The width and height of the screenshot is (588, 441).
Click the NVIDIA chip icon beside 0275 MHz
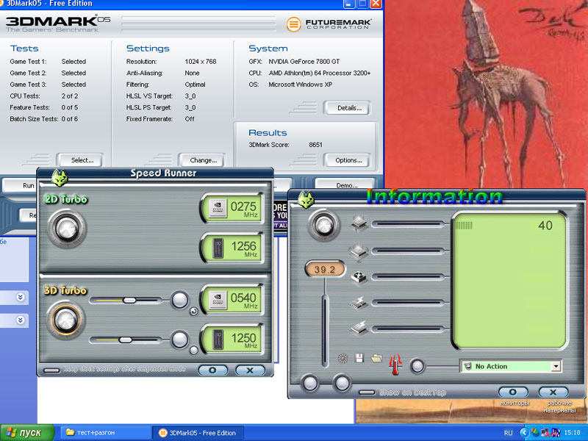[x=218, y=209]
